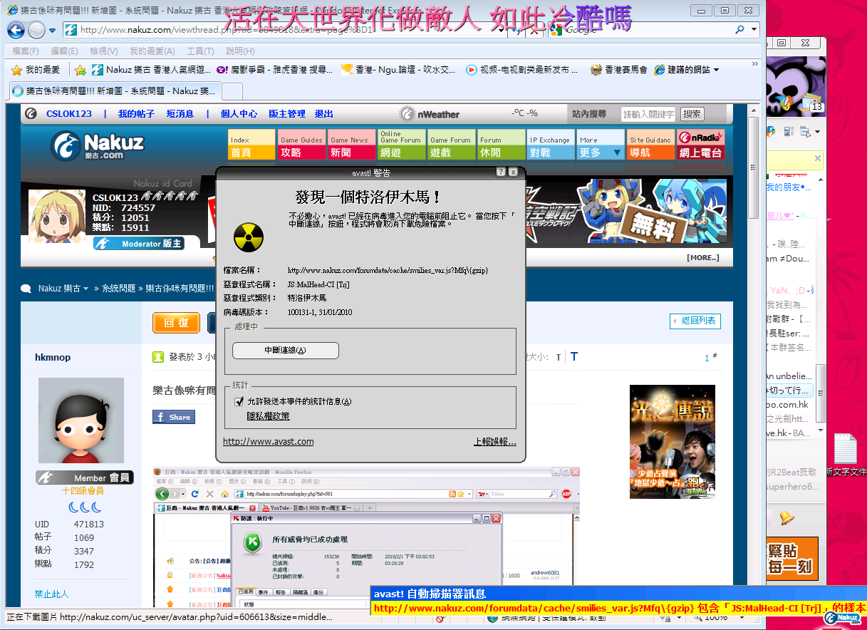Open 個人中心 link
Image resolution: width=867 pixels, height=630 pixels.
click(x=239, y=114)
